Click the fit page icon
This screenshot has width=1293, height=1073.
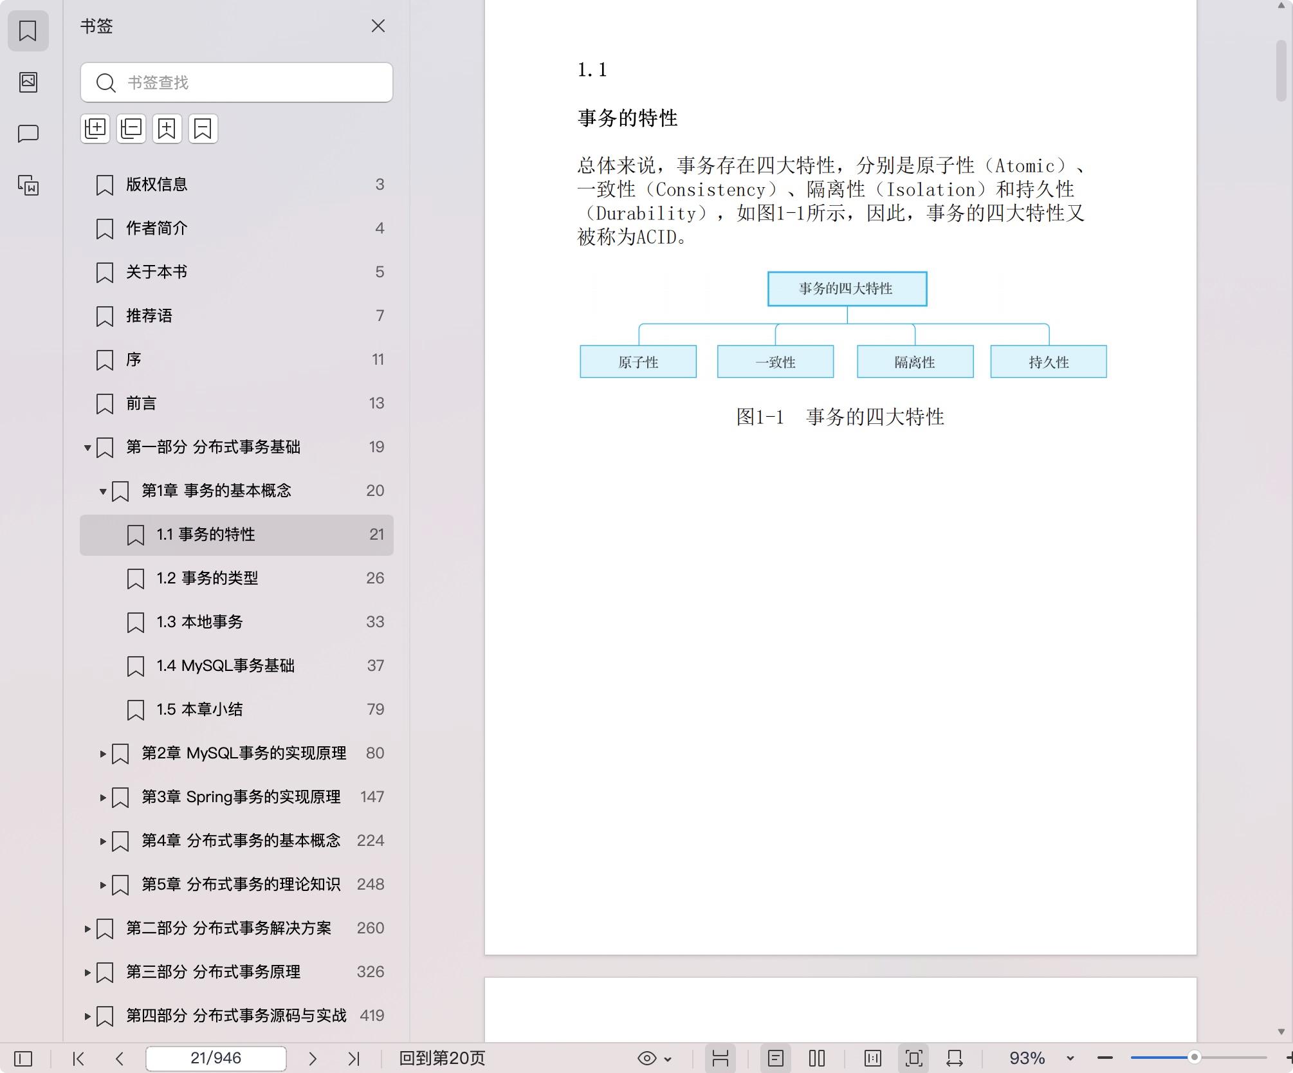pos(914,1058)
